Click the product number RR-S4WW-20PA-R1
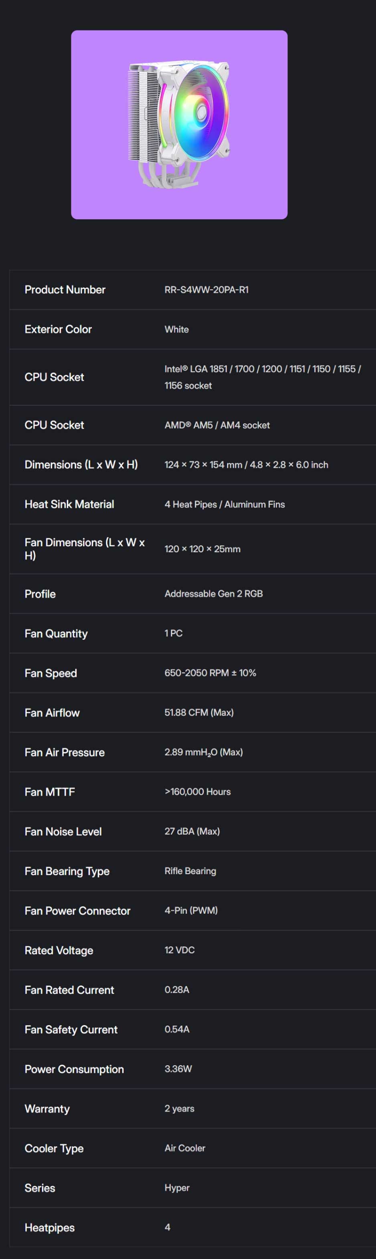 click(206, 290)
